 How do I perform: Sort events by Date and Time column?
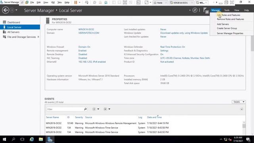click(x=154, y=117)
